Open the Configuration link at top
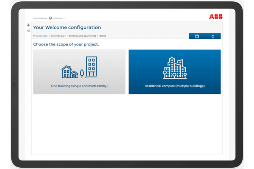Image resolution: width=254 pixels, height=169 pixels. click(40, 18)
